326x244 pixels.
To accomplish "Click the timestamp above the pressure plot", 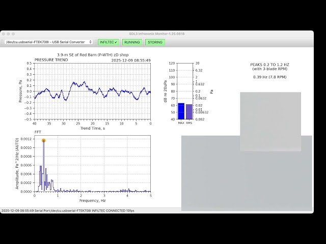I will coord(131,60).
